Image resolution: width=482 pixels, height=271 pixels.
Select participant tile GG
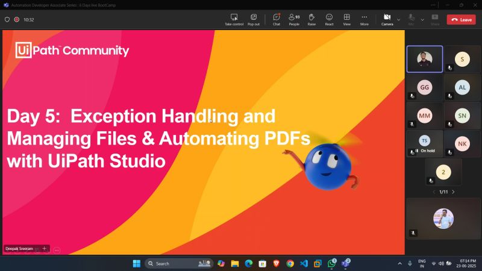[425, 87]
